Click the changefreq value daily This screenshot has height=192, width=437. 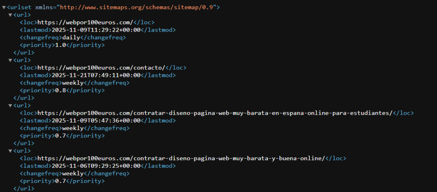point(71,38)
